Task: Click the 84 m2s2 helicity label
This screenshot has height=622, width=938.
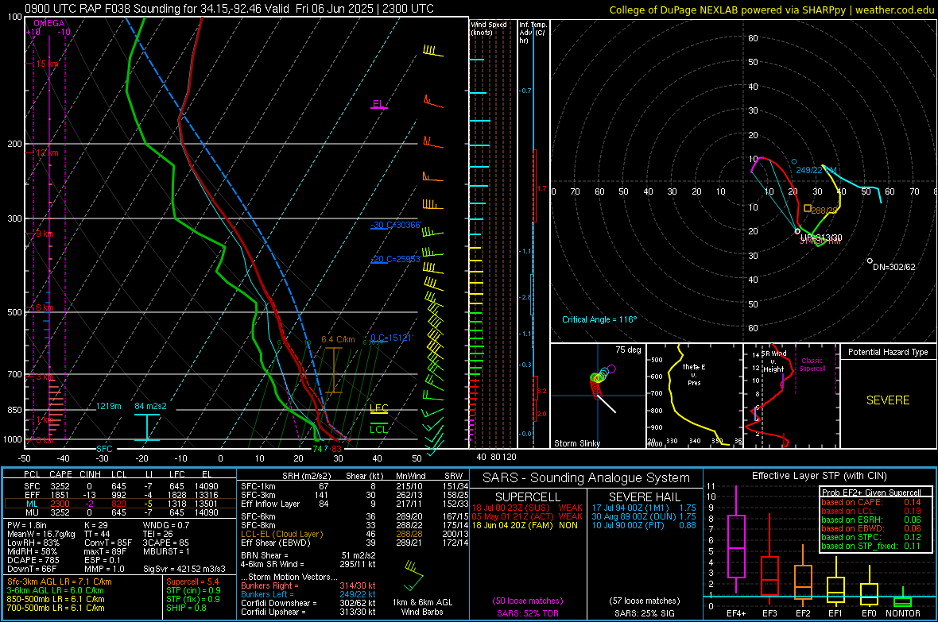Action: [151, 406]
